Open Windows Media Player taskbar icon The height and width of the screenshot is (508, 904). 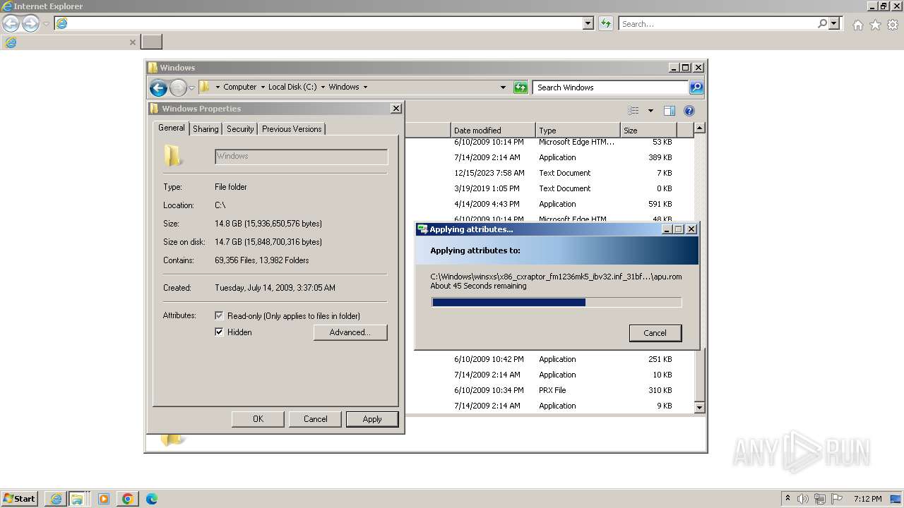pos(104,499)
